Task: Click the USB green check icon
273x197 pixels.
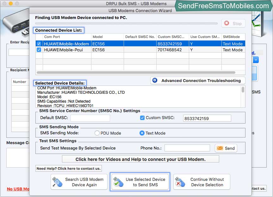Action: pyautogui.click(x=118, y=182)
